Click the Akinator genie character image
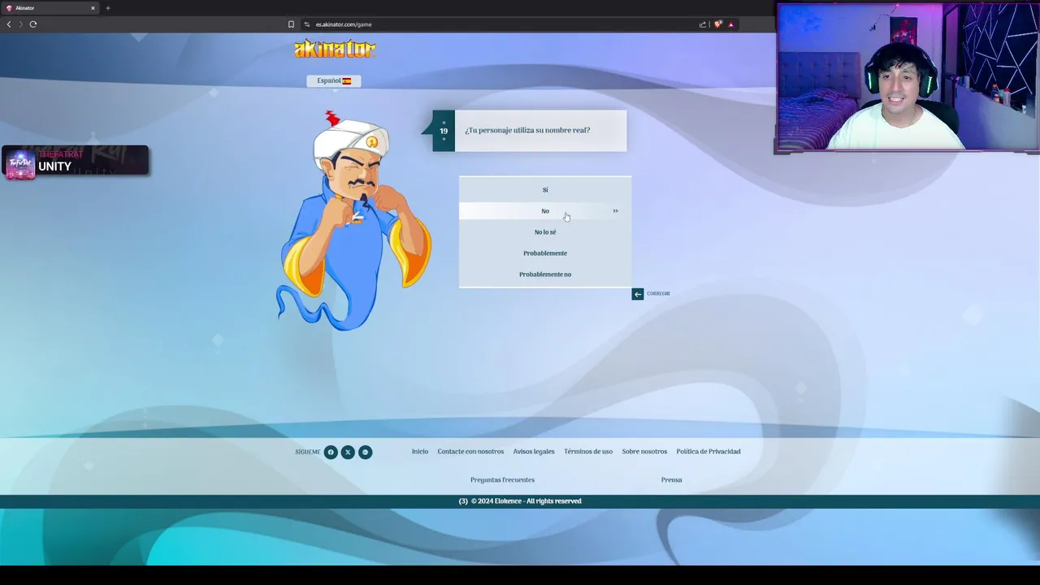This screenshot has width=1040, height=585. pyautogui.click(x=354, y=221)
